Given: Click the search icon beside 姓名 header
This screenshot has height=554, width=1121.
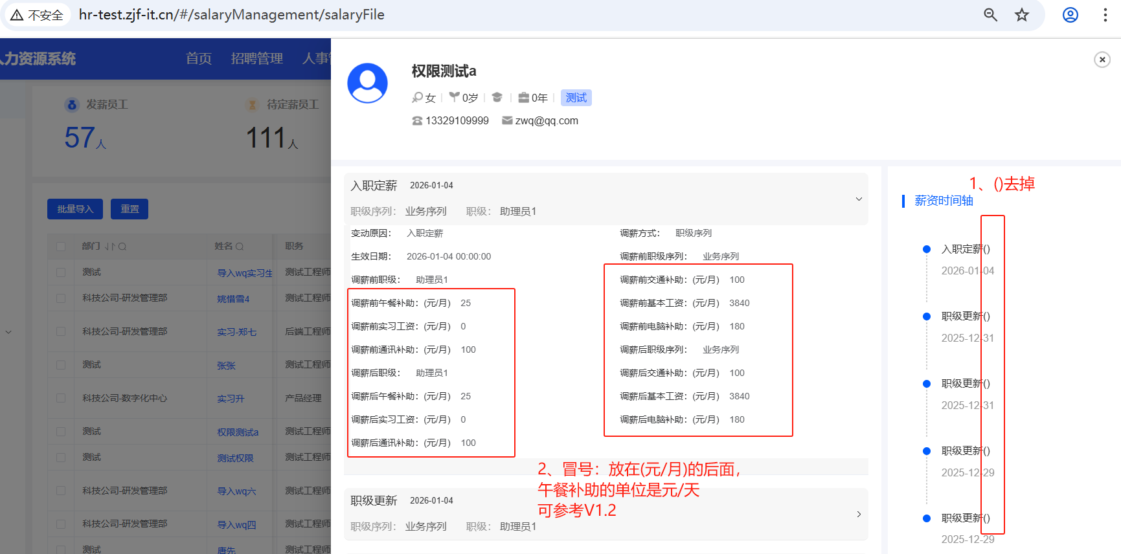Looking at the screenshot, I should click(240, 247).
